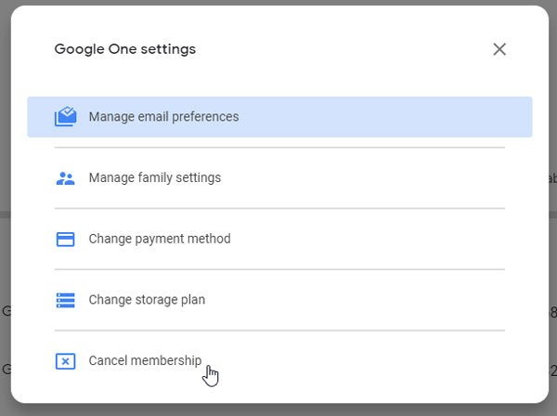Viewport: 557px width, 416px height.
Task: Choose Change payment method text
Action: click(159, 239)
